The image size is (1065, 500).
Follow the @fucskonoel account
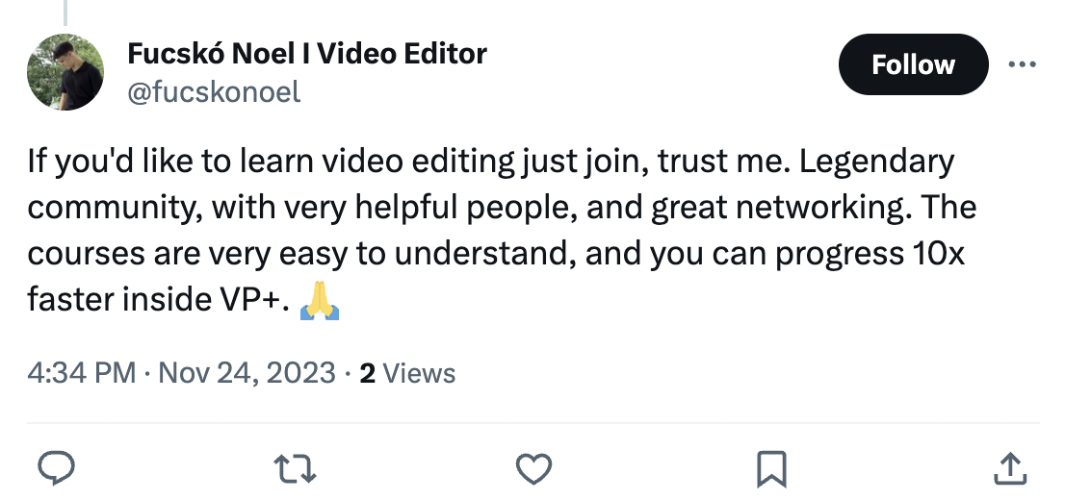(913, 65)
